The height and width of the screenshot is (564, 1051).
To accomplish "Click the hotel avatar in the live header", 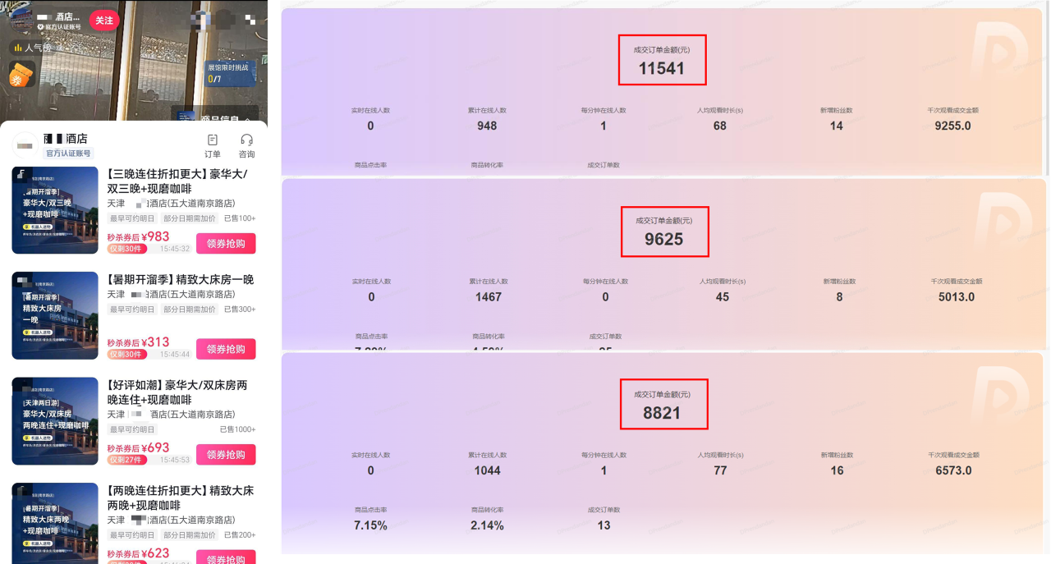I will (21, 21).
